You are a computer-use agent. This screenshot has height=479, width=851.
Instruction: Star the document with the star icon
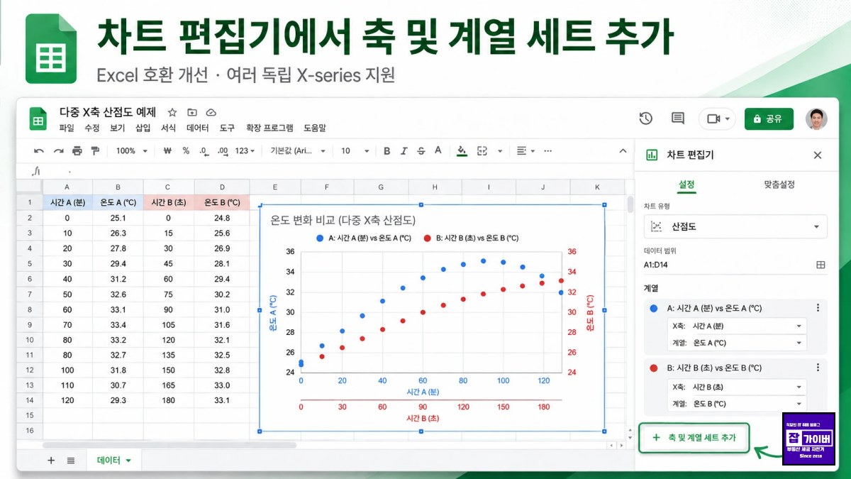pos(172,112)
